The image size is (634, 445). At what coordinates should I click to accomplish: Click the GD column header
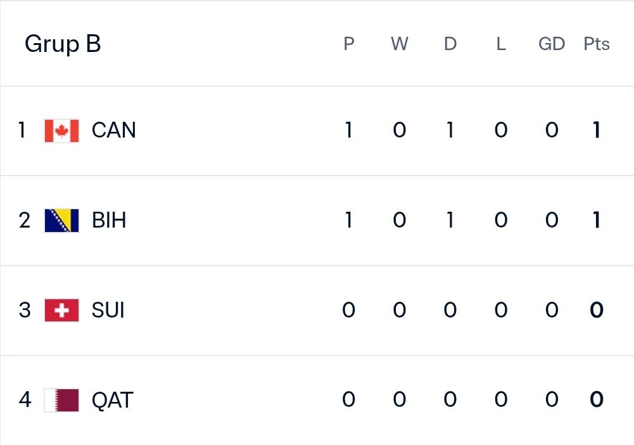pyautogui.click(x=552, y=44)
